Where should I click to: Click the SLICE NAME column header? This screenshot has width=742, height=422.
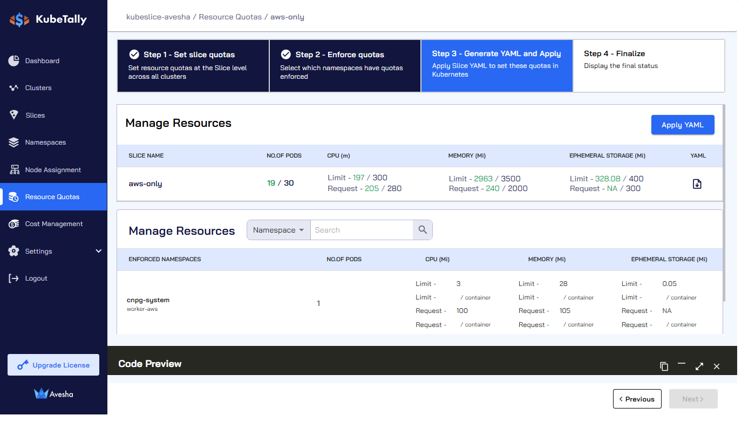146,155
